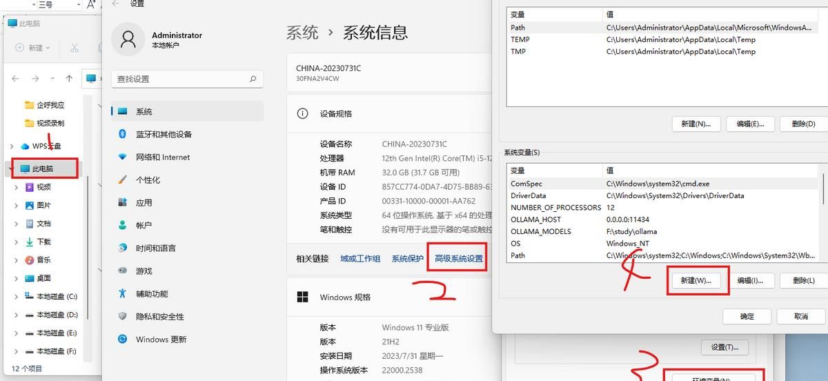Viewport: 828px width, 381px height.
Task: Open 帐户 settings page
Action: click(144, 225)
